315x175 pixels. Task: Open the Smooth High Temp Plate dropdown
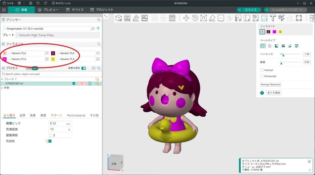pos(58,35)
